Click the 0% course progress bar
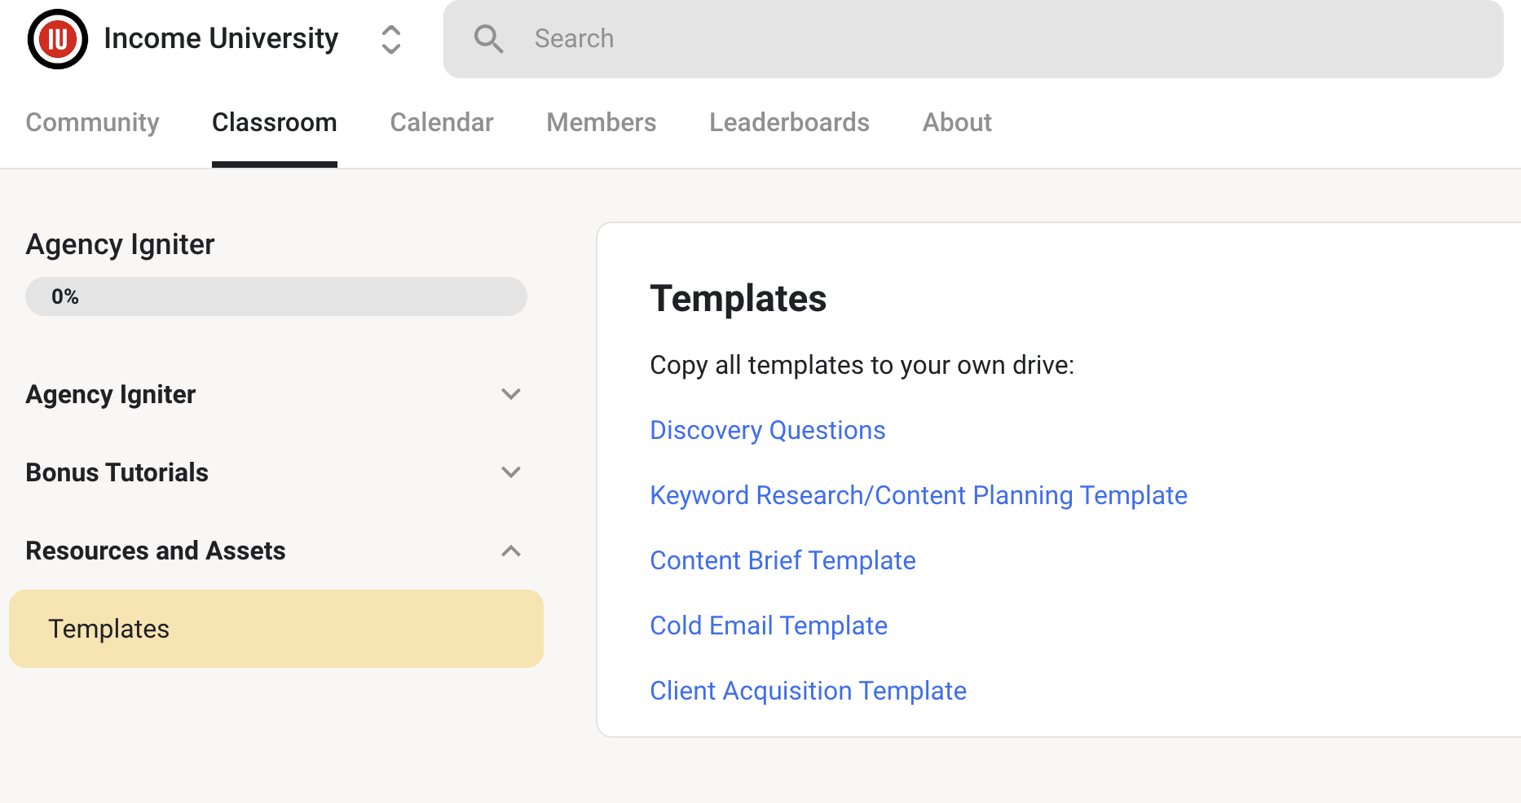Image resolution: width=1521 pixels, height=803 pixels. 276,296
